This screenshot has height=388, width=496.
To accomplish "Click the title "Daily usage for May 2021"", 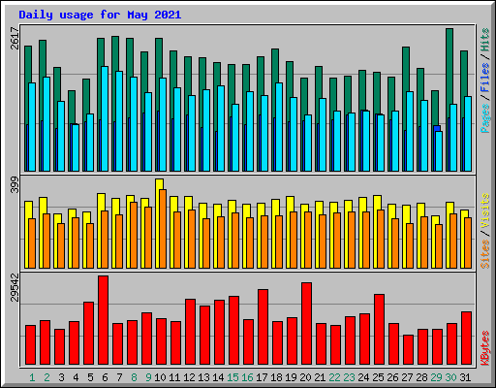I will (100, 15).
